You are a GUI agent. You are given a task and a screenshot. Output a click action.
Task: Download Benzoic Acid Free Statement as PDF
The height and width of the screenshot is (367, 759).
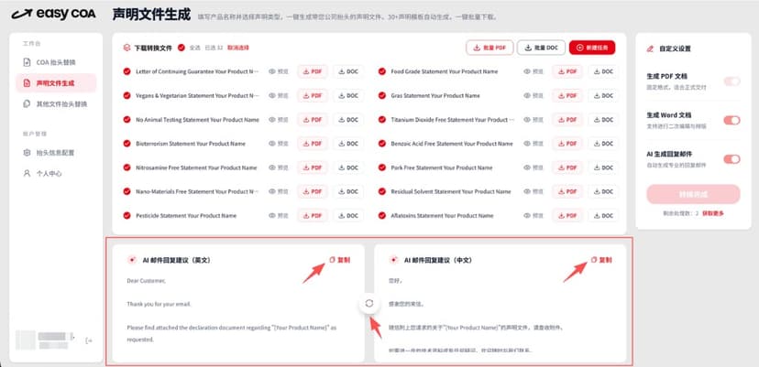[567, 144]
